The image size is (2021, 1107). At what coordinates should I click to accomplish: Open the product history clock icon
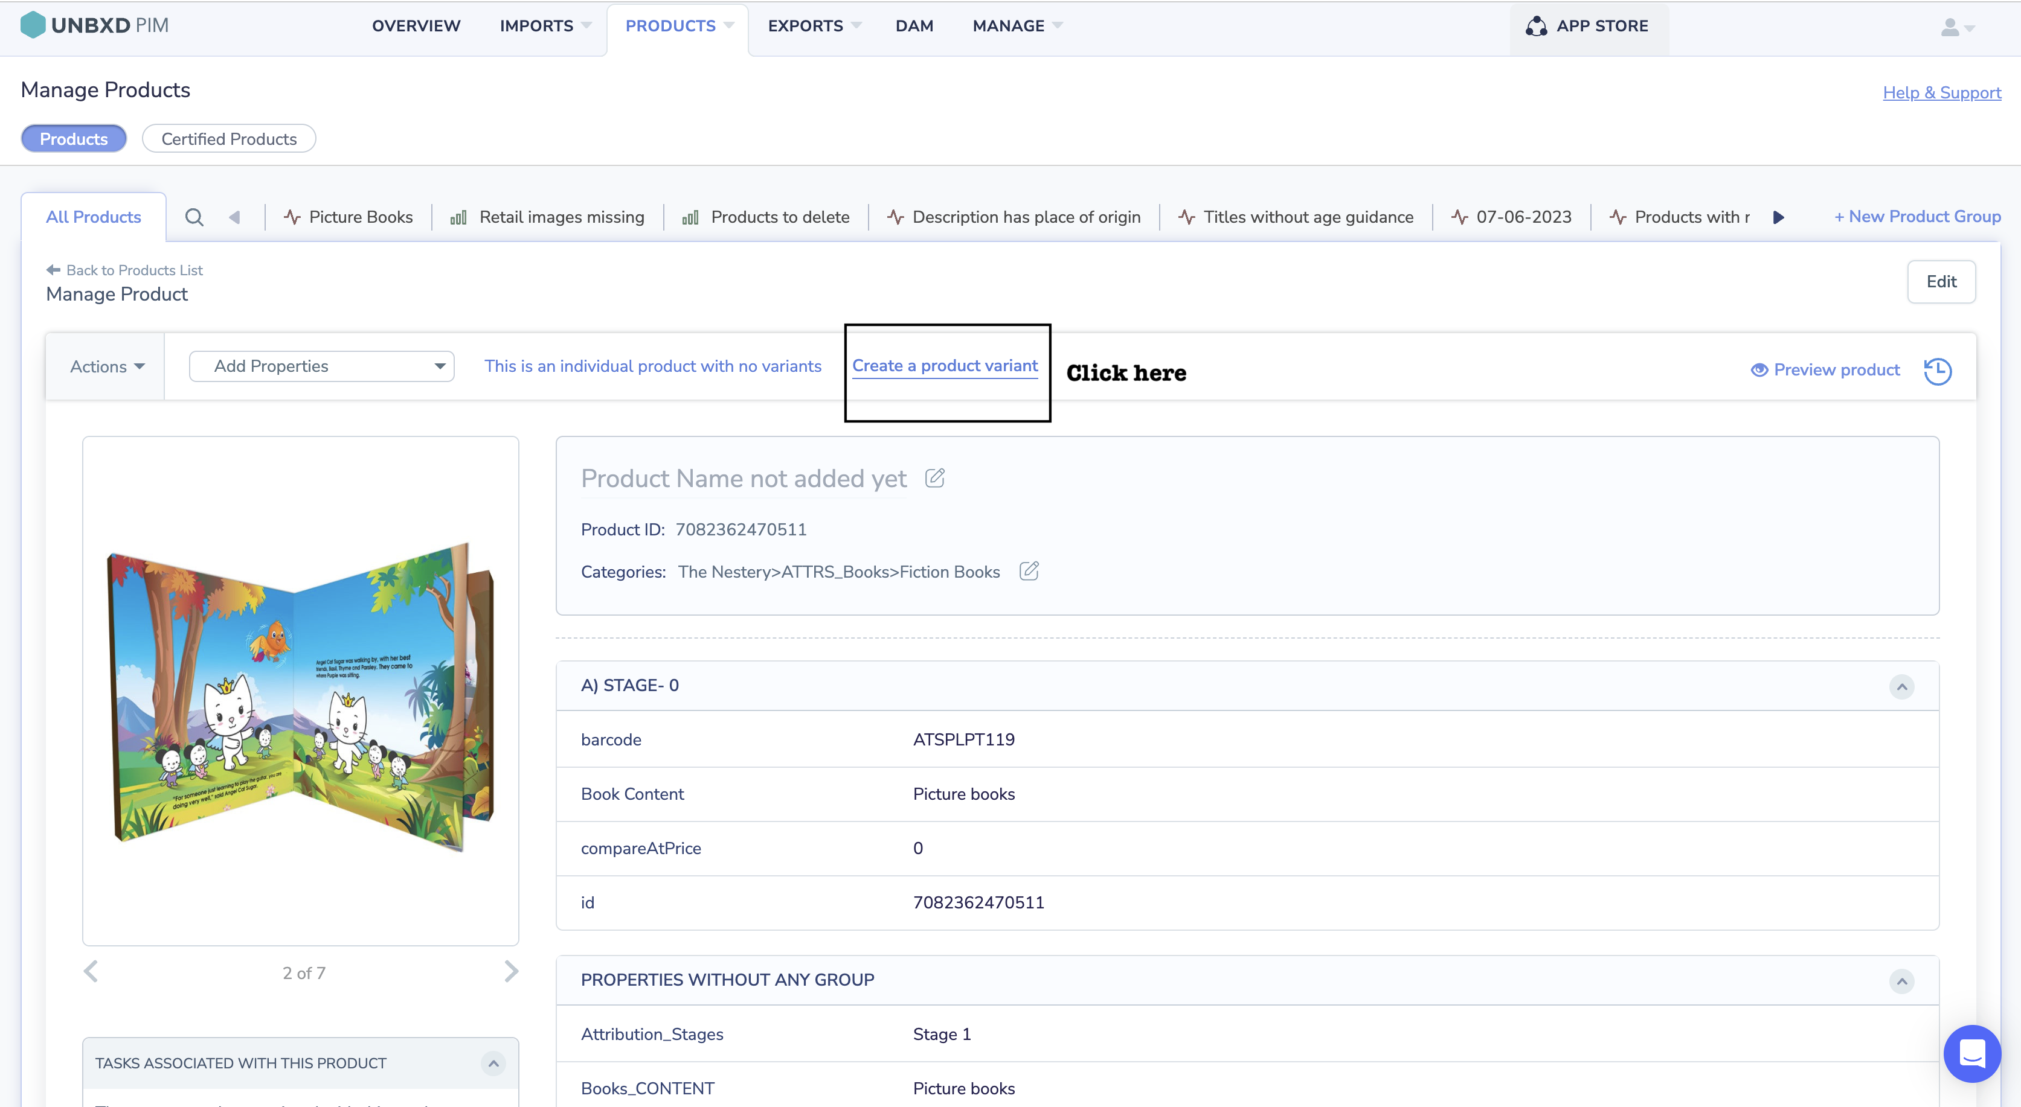[1937, 371]
